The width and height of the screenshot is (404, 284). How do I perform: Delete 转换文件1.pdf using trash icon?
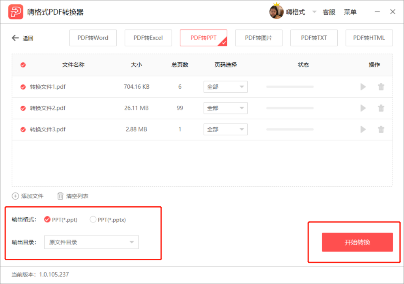point(381,87)
